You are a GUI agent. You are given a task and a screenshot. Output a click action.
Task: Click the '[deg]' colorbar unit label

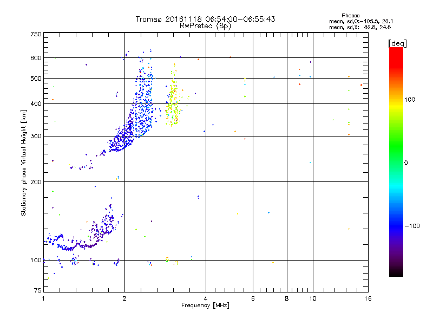(397, 43)
